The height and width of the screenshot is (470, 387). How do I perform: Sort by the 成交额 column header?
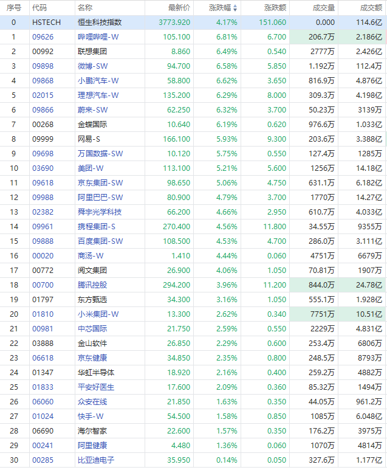pos(371,8)
